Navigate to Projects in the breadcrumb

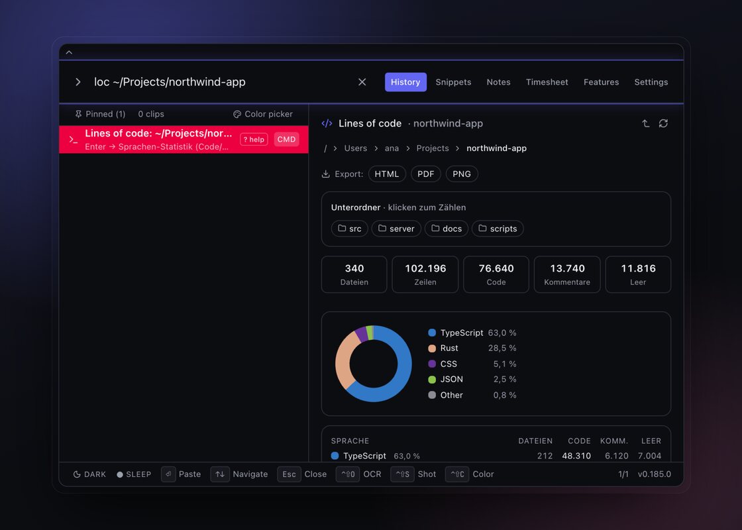point(433,148)
